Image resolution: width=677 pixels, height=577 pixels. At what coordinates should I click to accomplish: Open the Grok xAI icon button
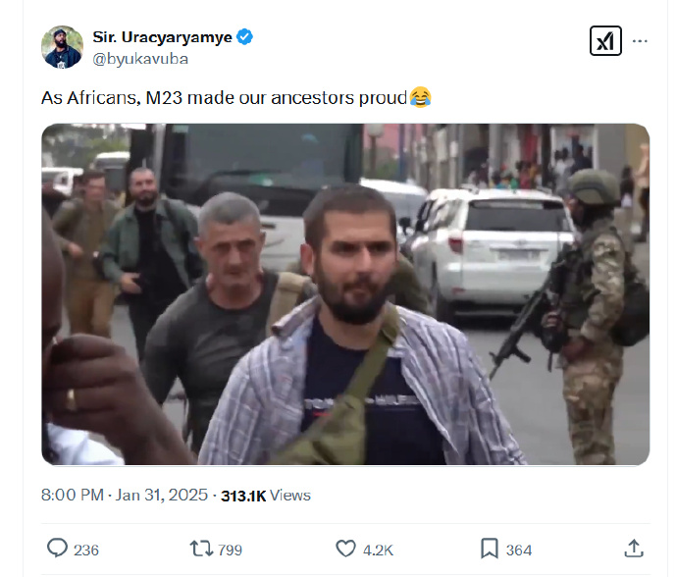tap(605, 41)
